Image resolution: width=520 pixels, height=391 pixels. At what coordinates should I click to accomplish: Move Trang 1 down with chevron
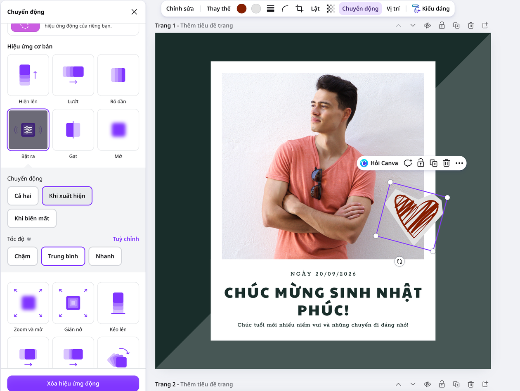(413, 26)
